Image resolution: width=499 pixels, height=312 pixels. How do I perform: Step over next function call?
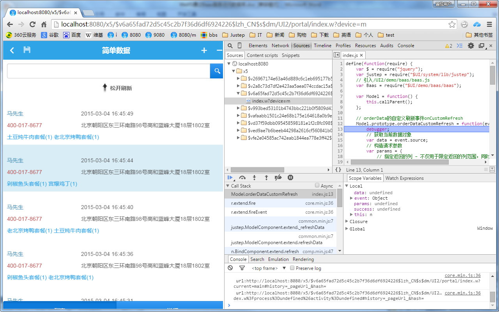click(242, 177)
